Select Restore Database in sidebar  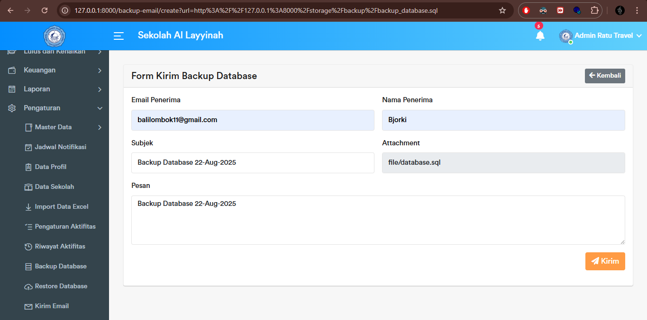point(61,286)
